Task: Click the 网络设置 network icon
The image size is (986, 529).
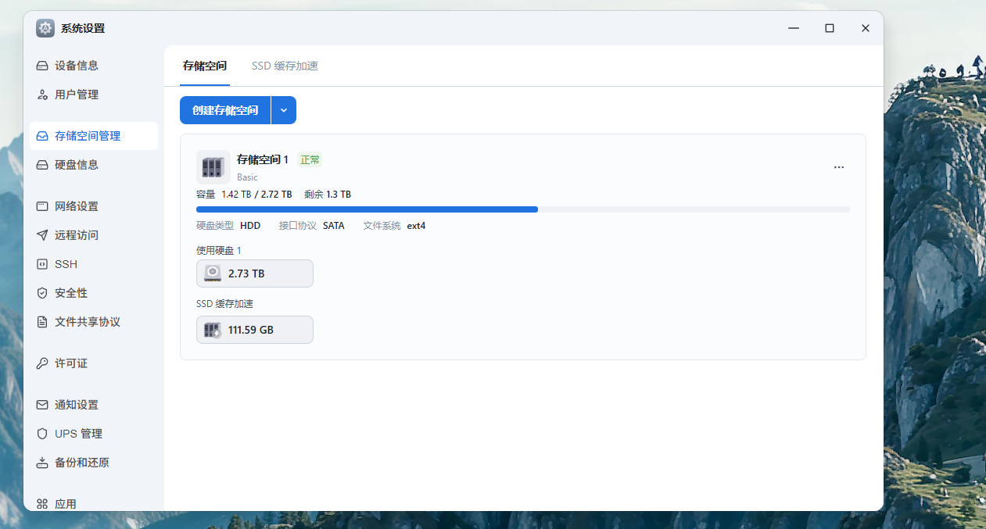Action: [x=42, y=206]
